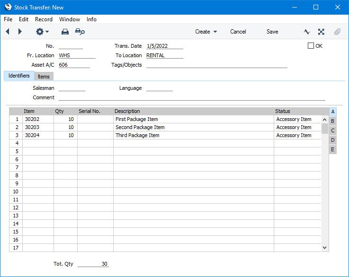Select item cell 30203
The image size is (349, 277).
pyautogui.click(x=38, y=127)
